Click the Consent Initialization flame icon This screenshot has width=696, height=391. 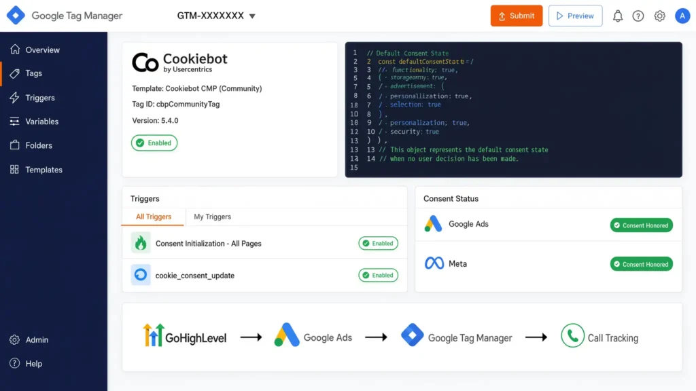[x=141, y=243]
